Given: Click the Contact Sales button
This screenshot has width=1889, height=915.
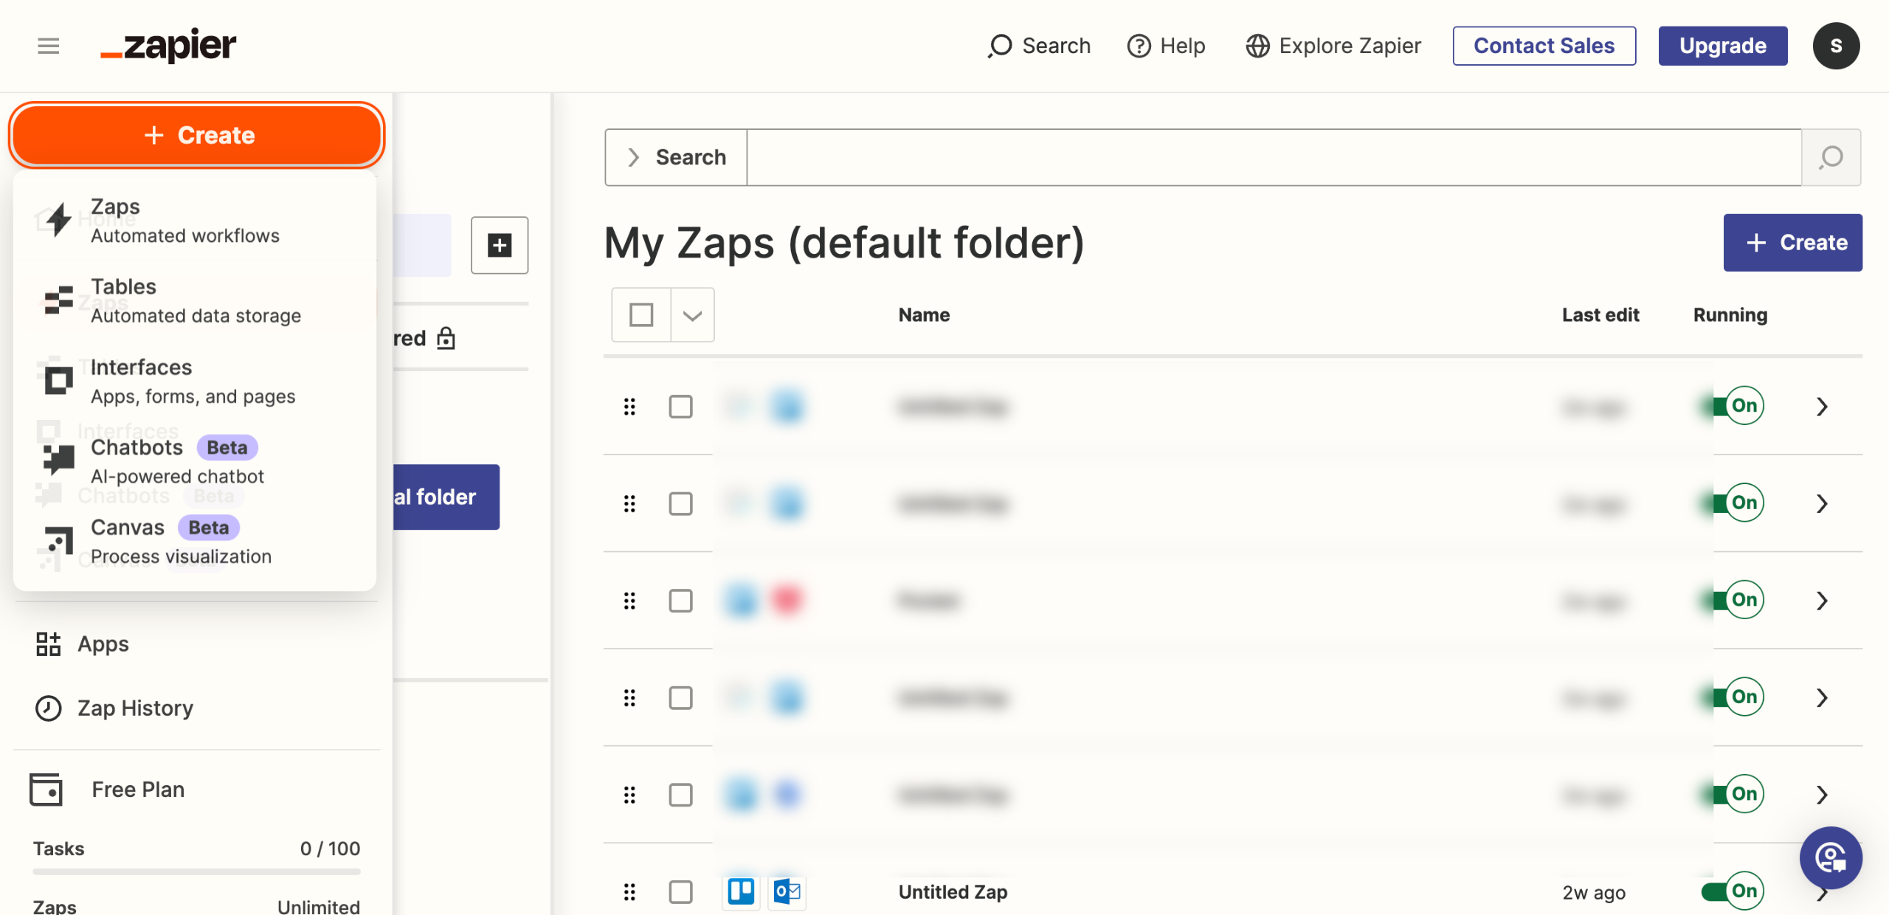Looking at the screenshot, I should pyautogui.click(x=1544, y=46).
